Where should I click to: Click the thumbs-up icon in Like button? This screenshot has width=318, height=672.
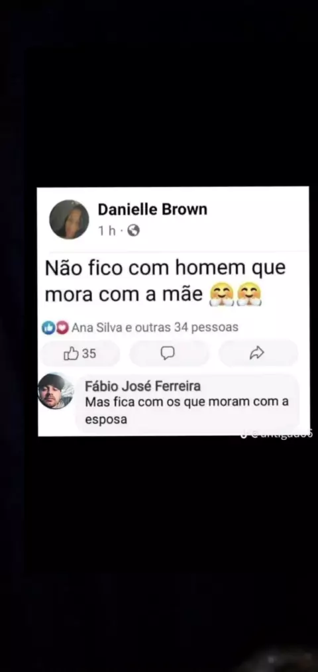click(x=71, y=354)
